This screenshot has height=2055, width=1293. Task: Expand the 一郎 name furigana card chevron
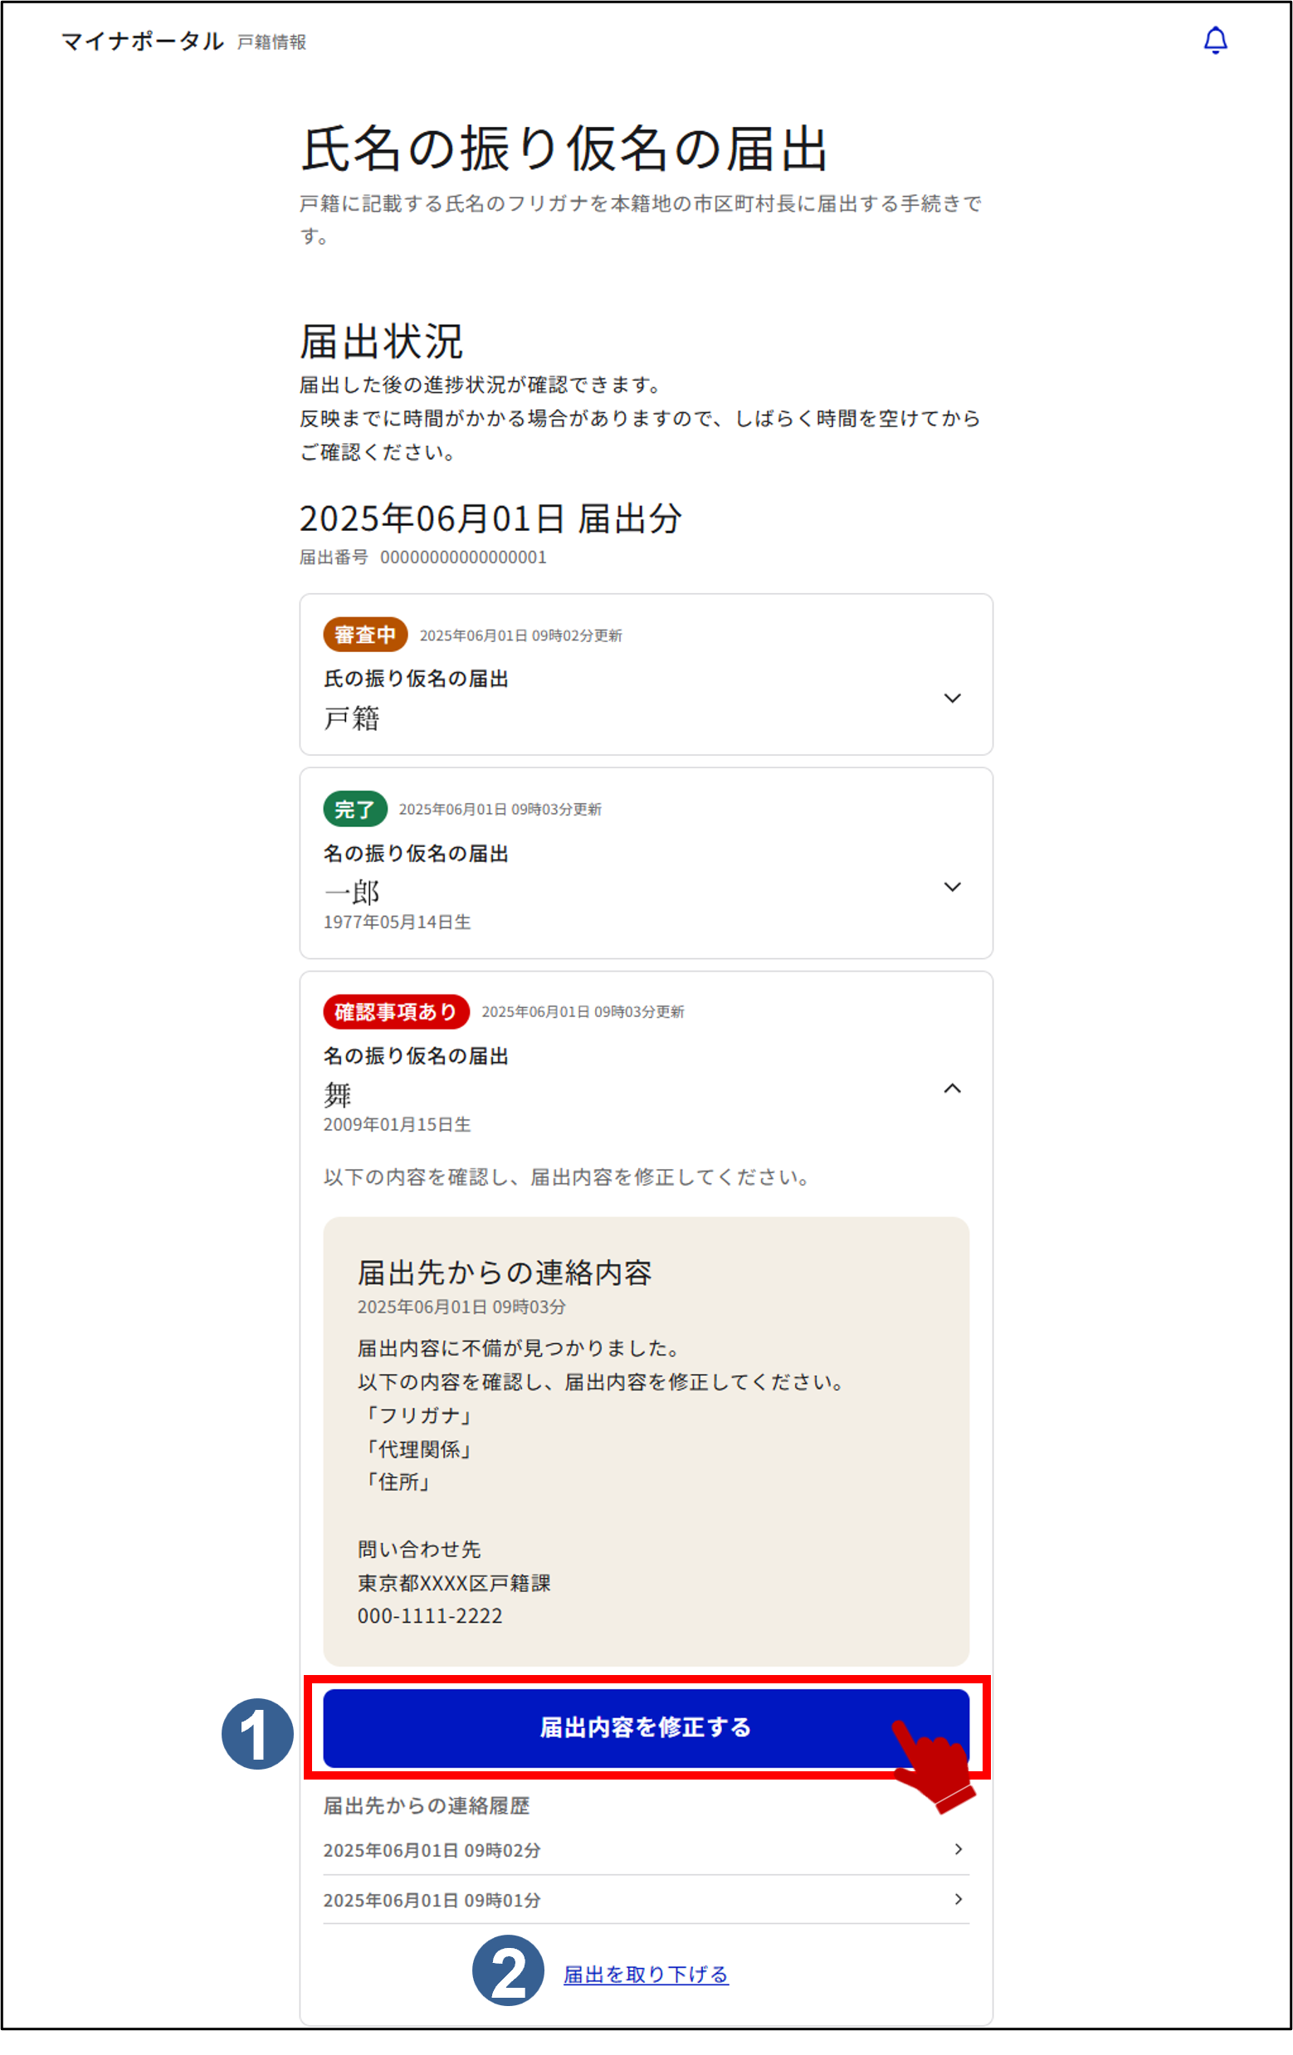pyautogui.click(x=952, y=887)
